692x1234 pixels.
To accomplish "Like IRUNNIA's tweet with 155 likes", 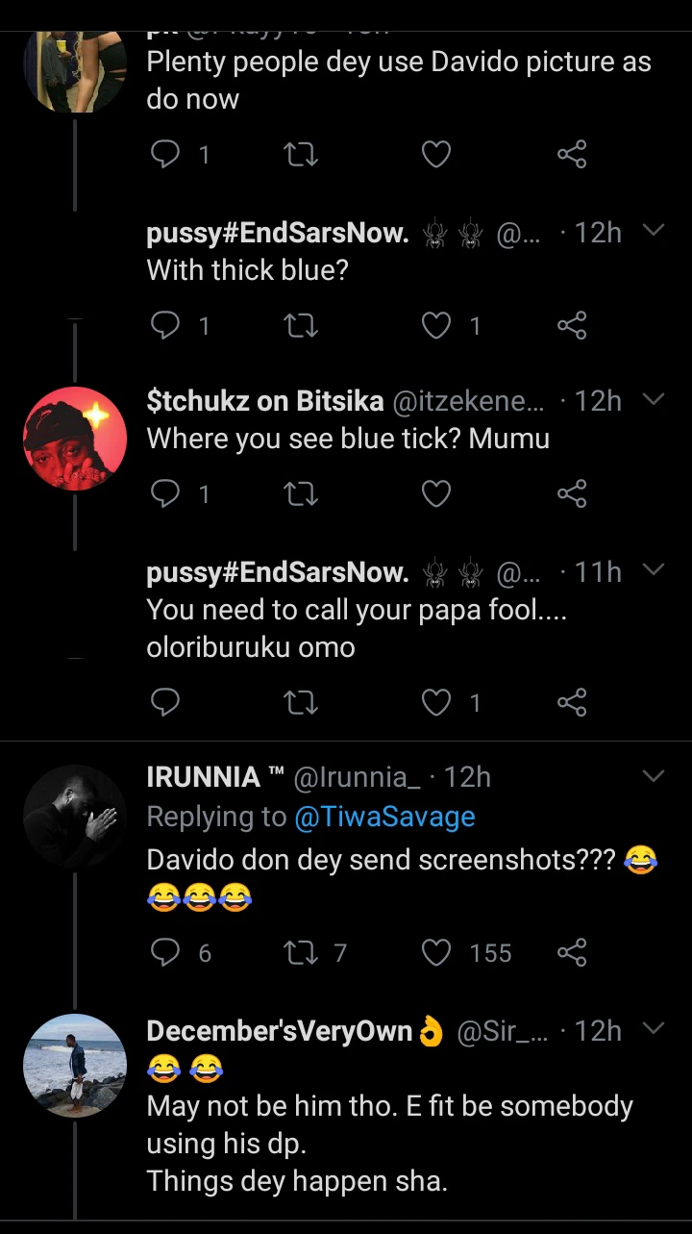I will [436, 952].
